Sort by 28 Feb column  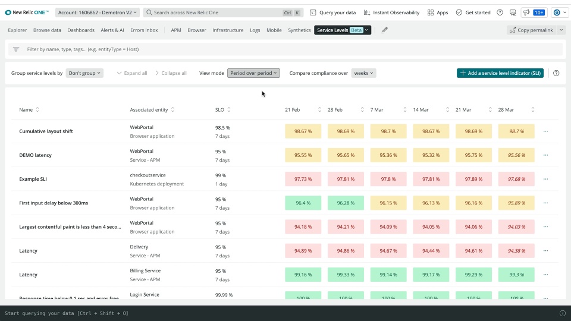point(362,109)
